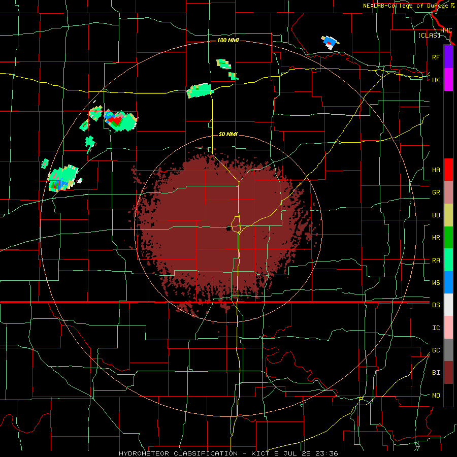Click the HR legend label
The image size is (457, 457).
click(x=436, y=238)
